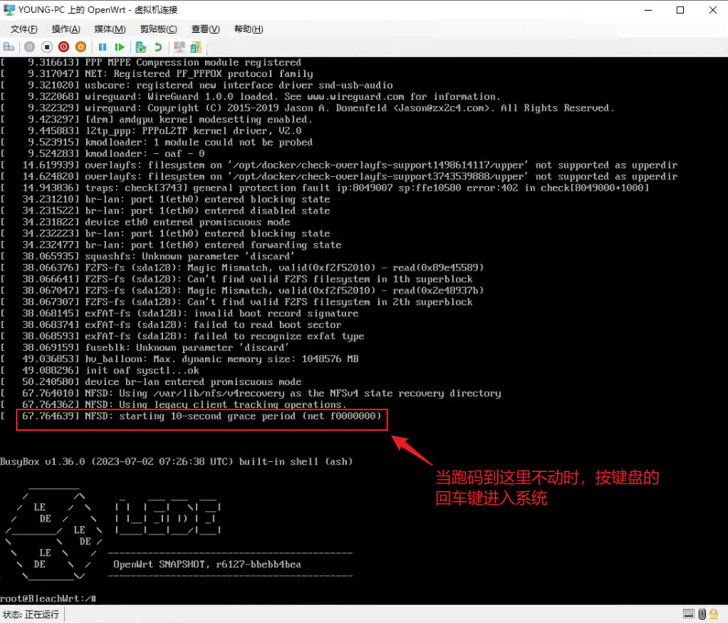Screen dimensions: 728x623
Task: Maximize the OpenWrt VM connection window
Action: click(680, 10)
